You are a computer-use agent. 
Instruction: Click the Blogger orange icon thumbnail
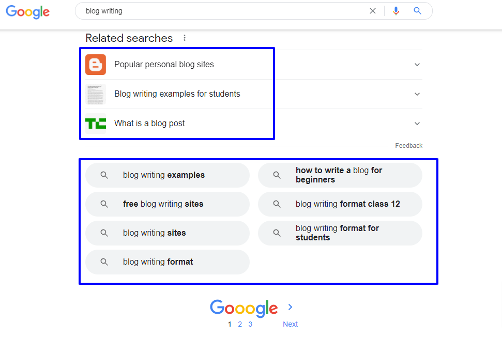coord(96,65)
